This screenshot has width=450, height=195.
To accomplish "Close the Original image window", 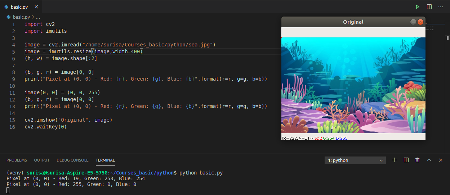I will pos(420,22).
